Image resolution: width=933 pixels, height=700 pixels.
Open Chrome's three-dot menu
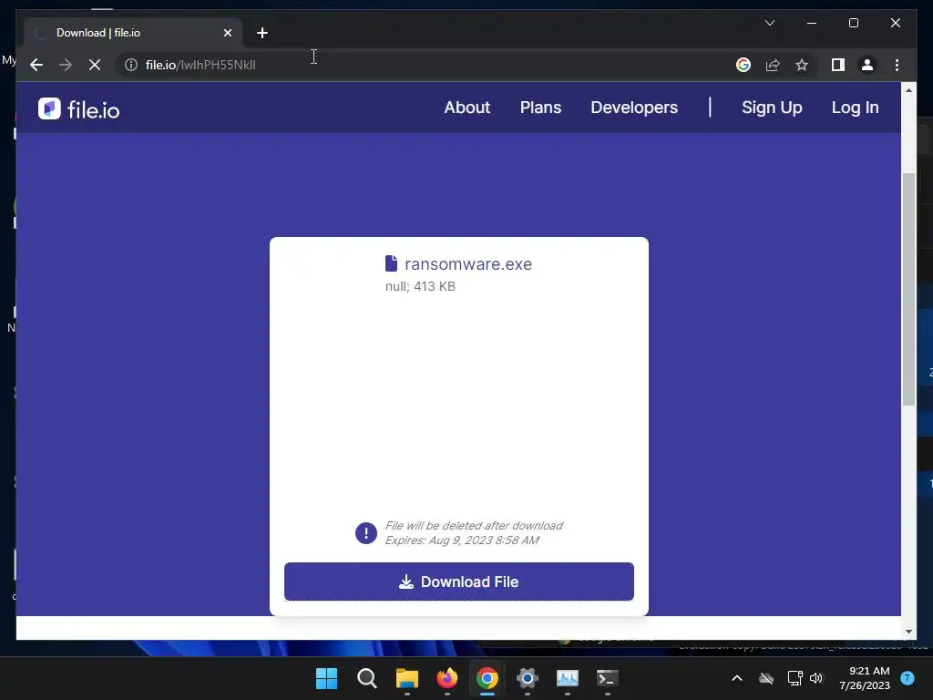(x=897, y=65)
